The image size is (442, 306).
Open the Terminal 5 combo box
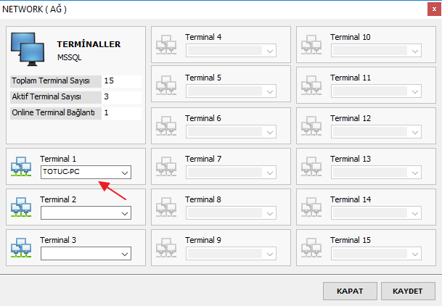click(231, 91)
